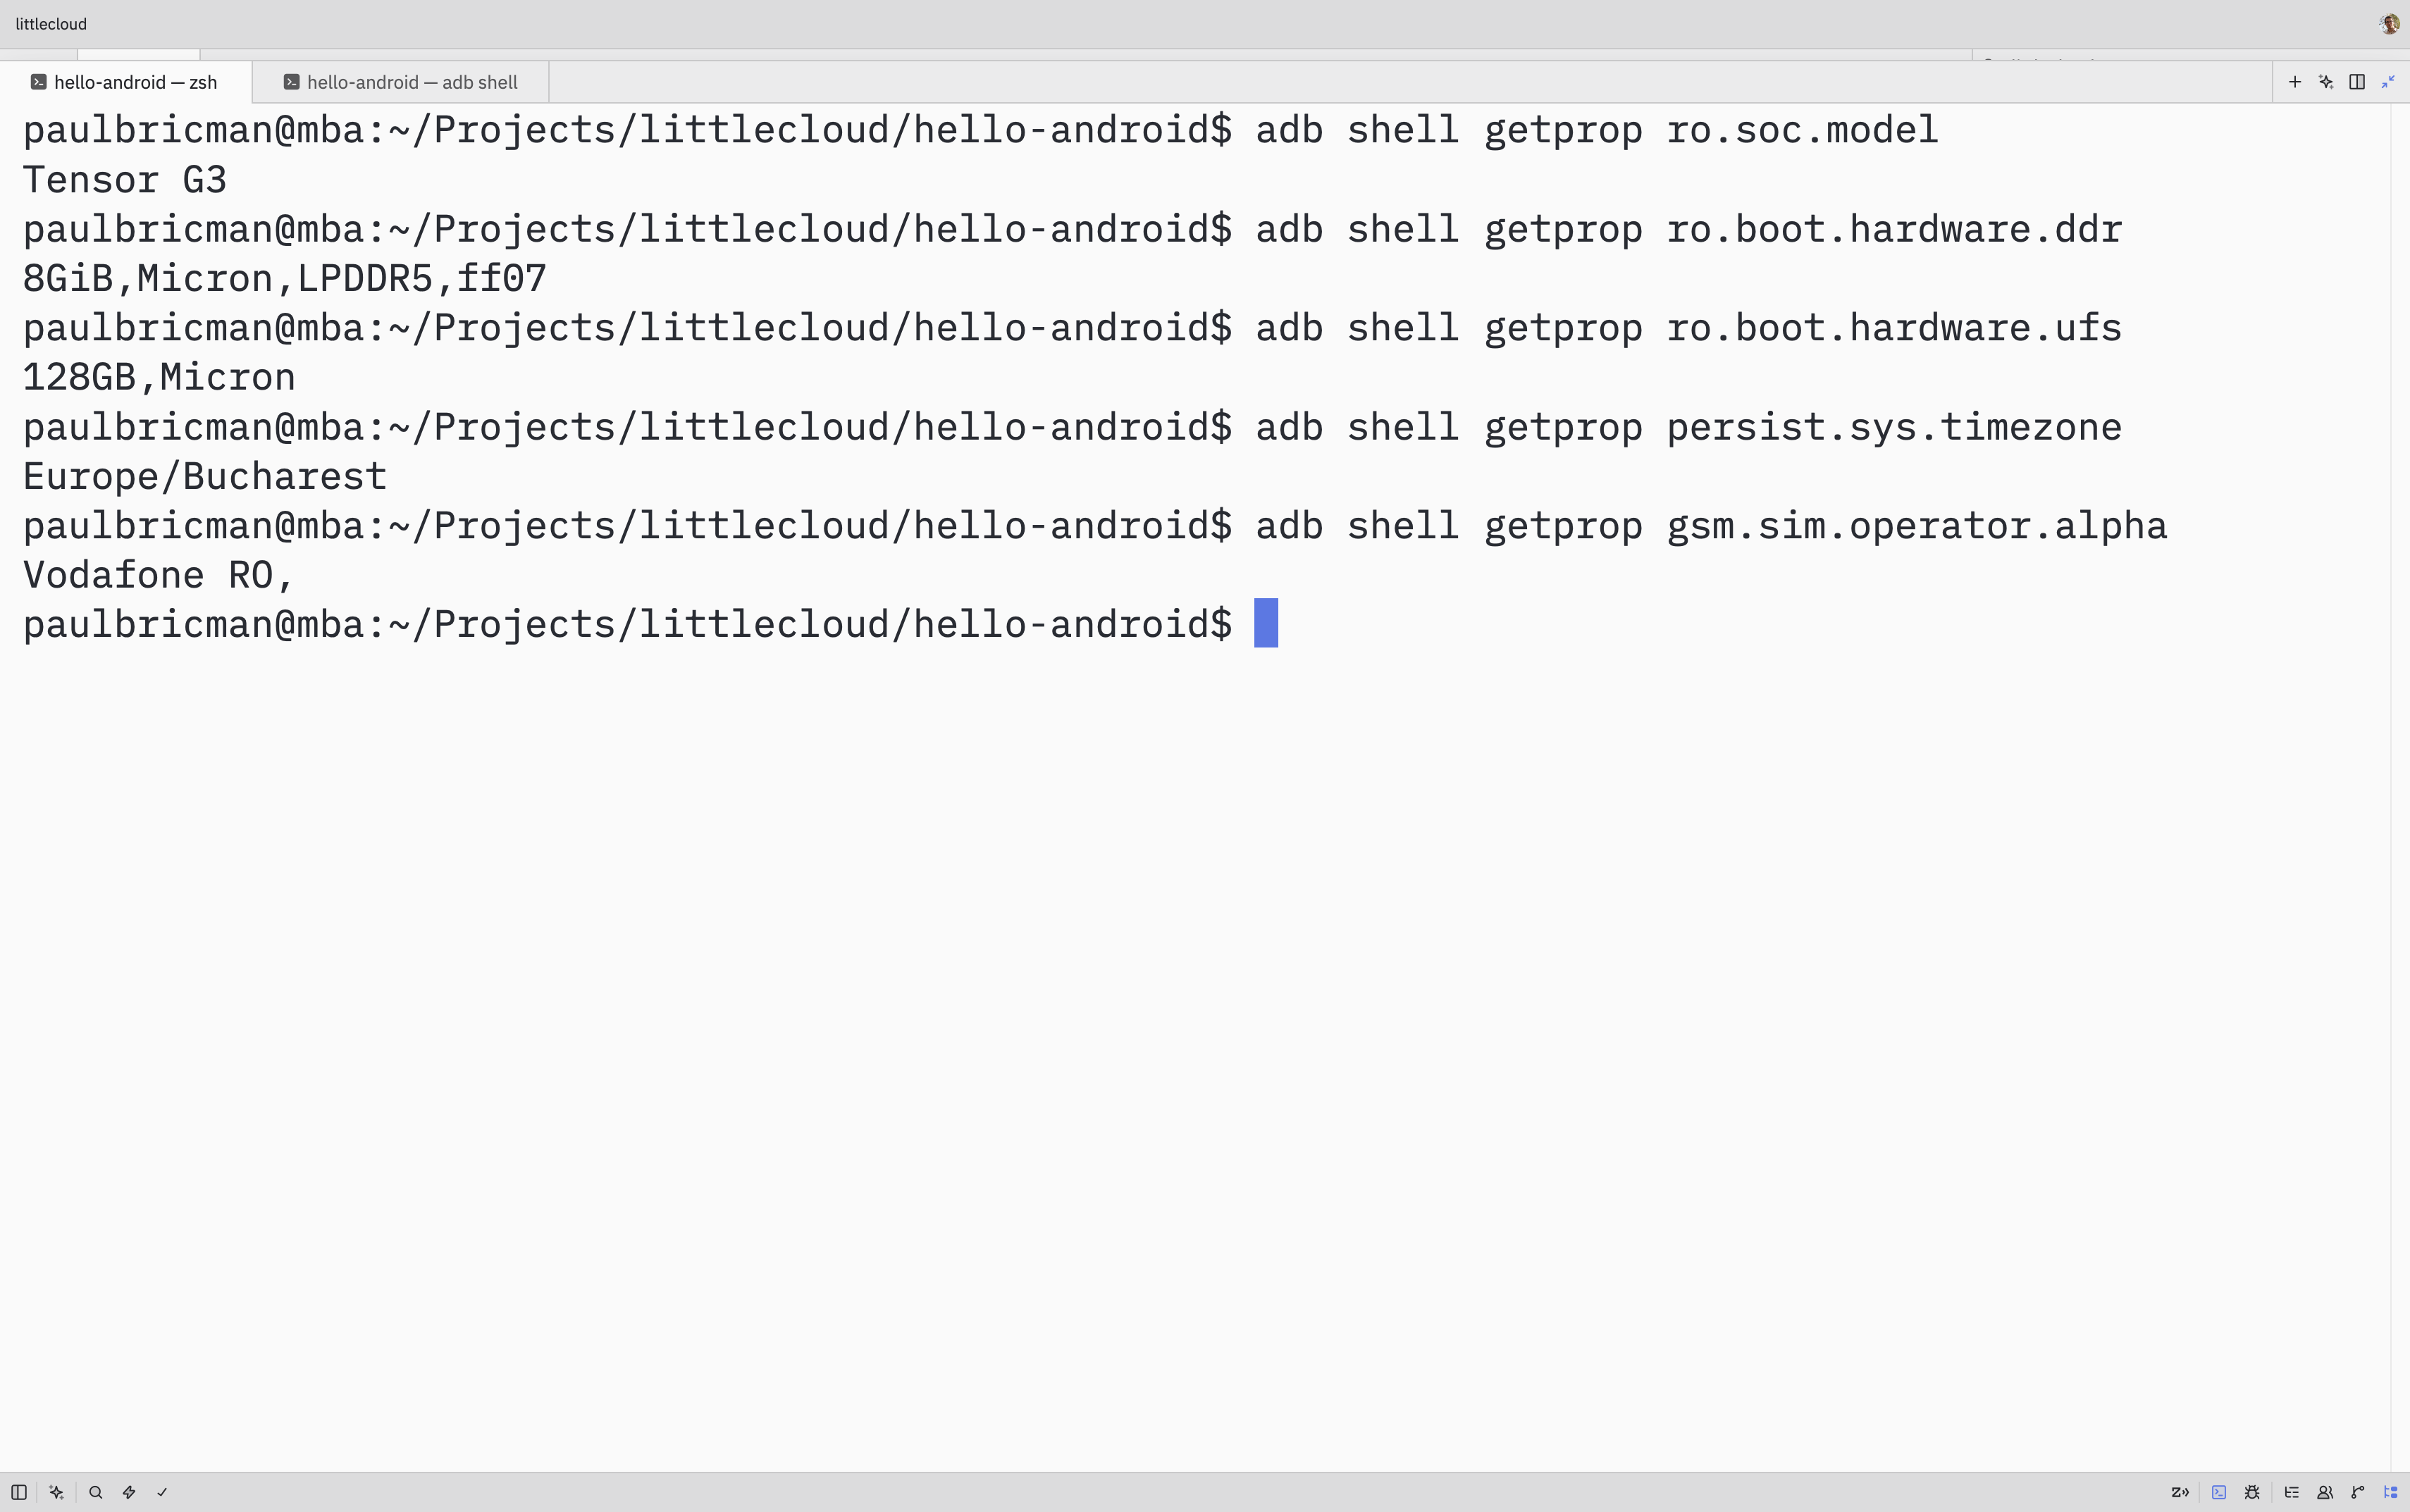2410x1512 pixels.
Task: Split the terminal pane
Action: coord(2357,82)
